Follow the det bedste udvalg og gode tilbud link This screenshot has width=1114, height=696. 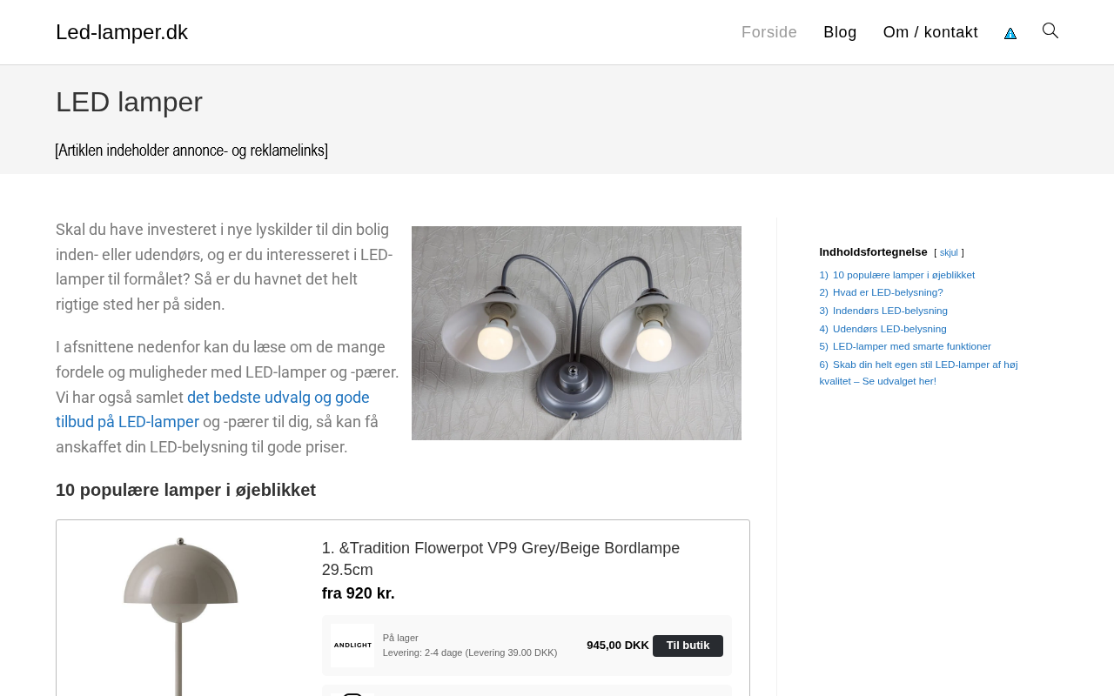[212, 410]
